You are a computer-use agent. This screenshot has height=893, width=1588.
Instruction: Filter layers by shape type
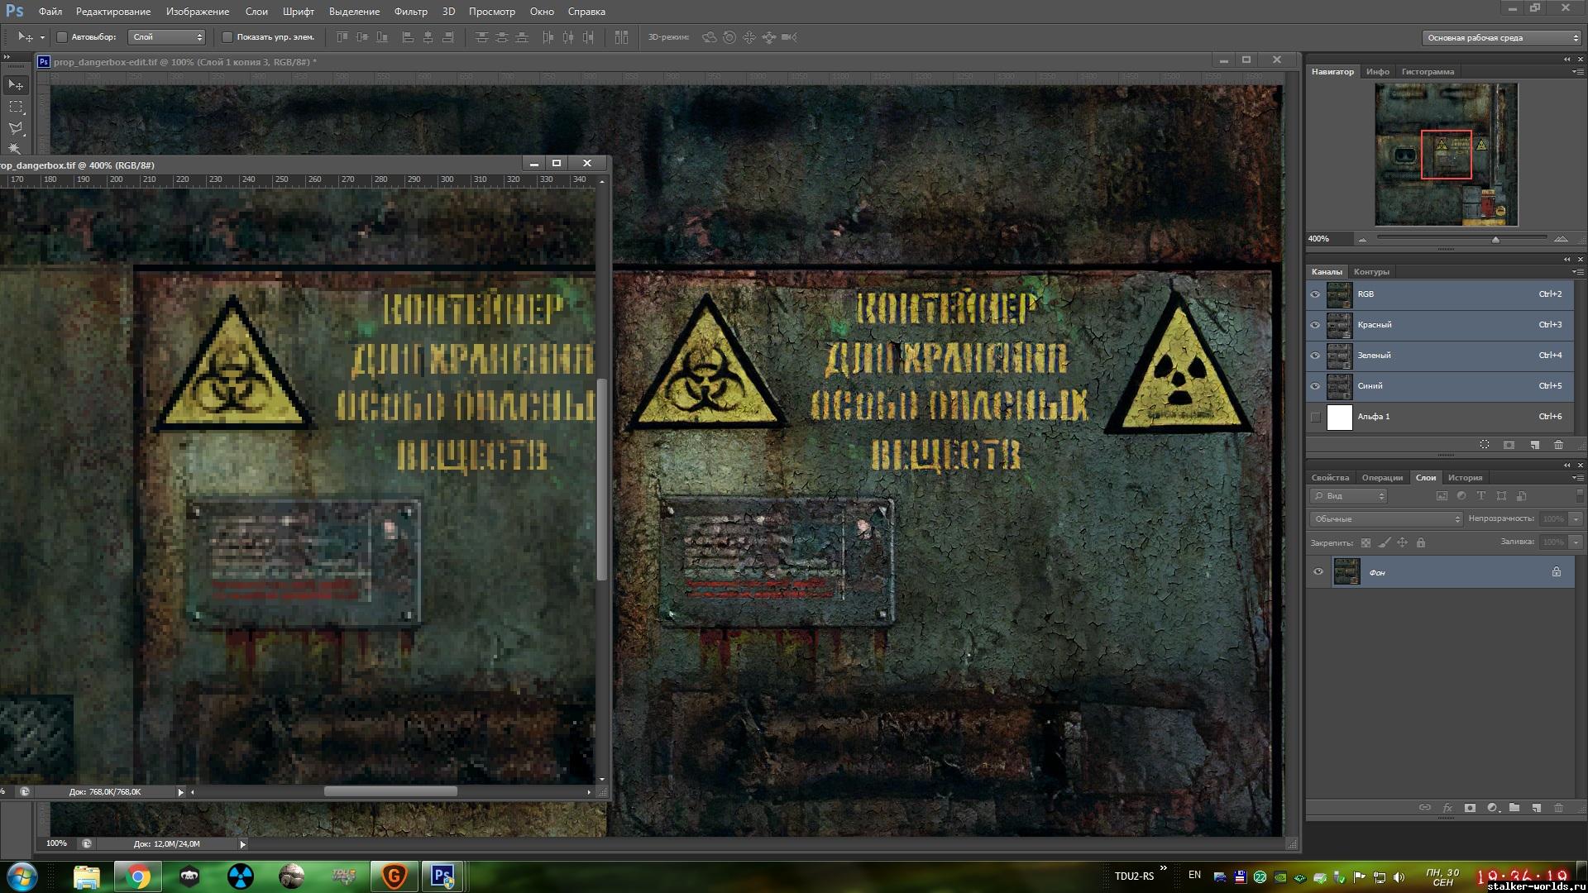[1501, 496]
